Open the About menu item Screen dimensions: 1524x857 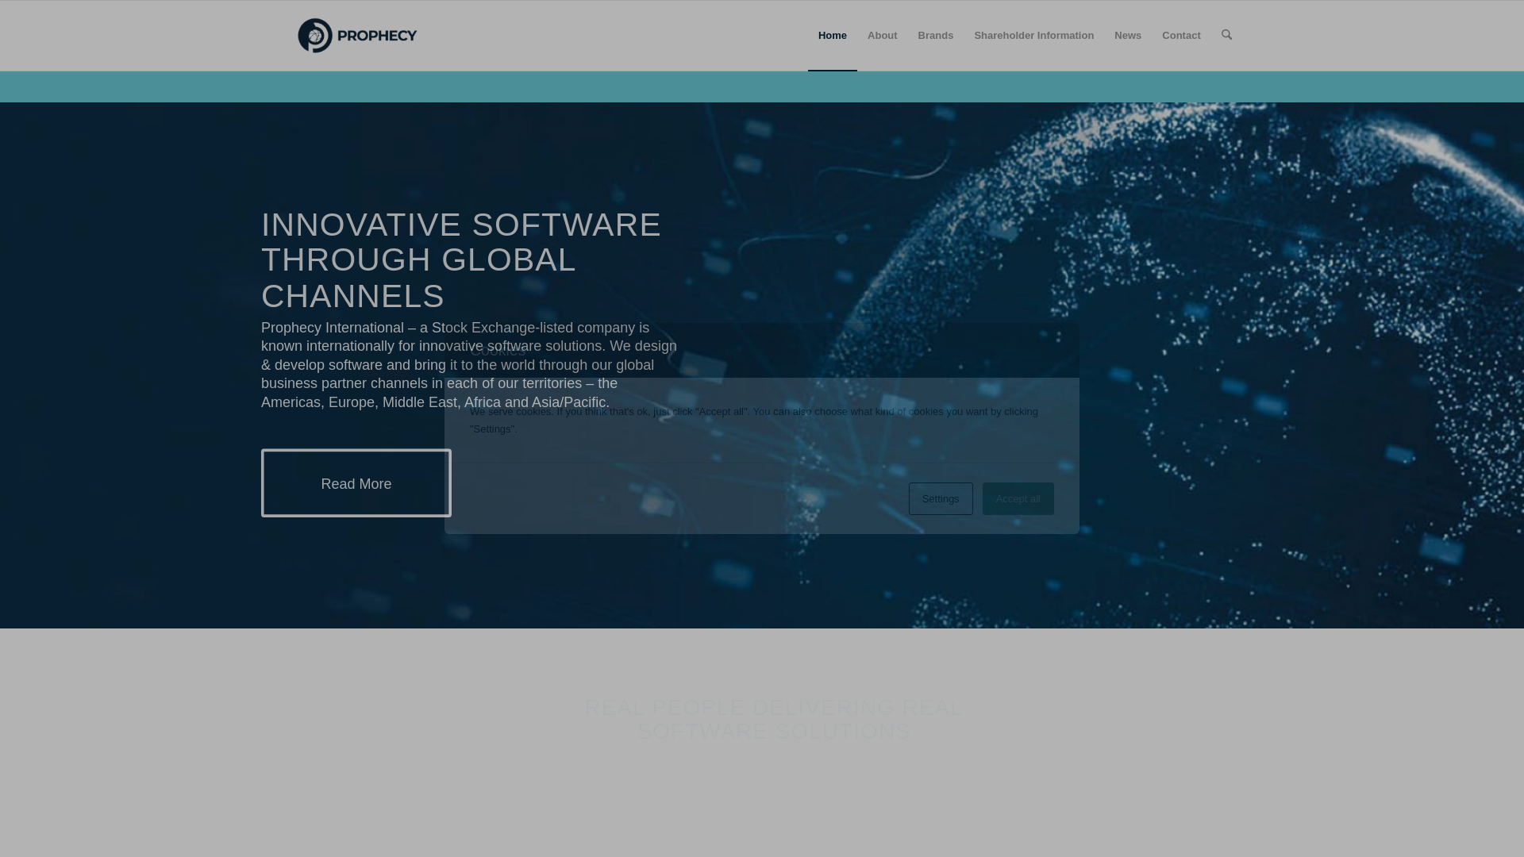882,36
